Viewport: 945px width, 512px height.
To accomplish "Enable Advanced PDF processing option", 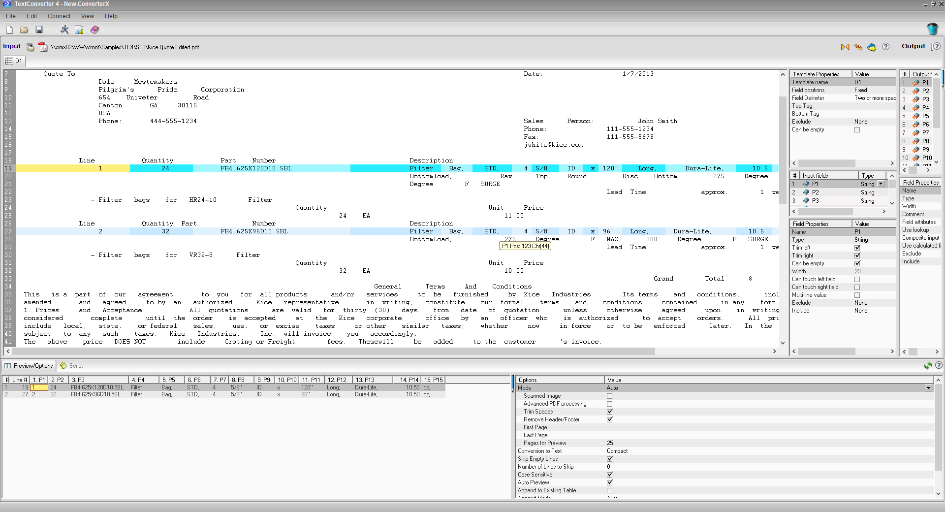I will pos(609,404).
